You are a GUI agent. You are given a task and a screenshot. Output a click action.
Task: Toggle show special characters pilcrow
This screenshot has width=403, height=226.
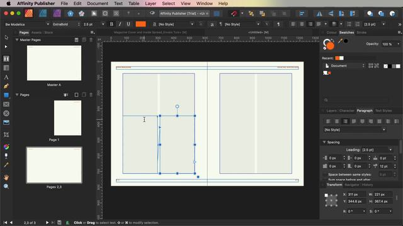click(278, 24)
